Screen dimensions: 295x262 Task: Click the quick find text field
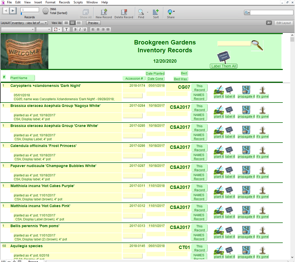click(x=272, y=12)
